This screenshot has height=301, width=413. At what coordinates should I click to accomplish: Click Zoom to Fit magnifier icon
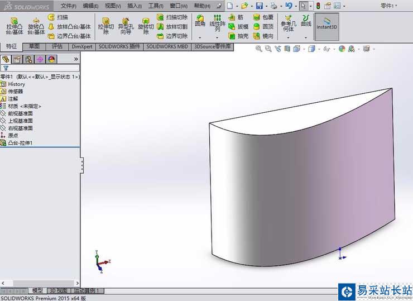coord(258,49)
